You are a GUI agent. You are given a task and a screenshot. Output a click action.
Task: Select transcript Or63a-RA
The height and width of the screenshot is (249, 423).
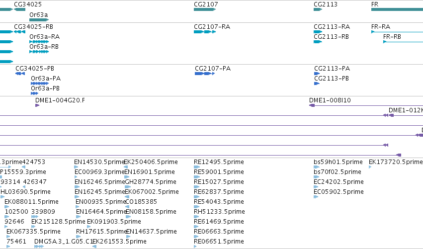45,37
